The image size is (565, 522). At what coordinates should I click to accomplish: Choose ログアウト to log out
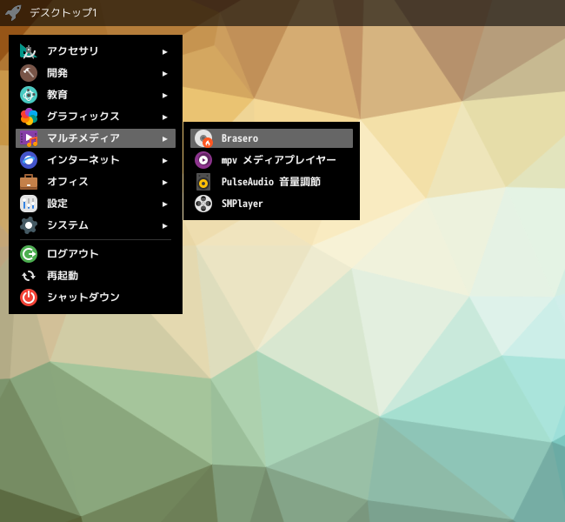pyautogui.click(x=96, y=254)
